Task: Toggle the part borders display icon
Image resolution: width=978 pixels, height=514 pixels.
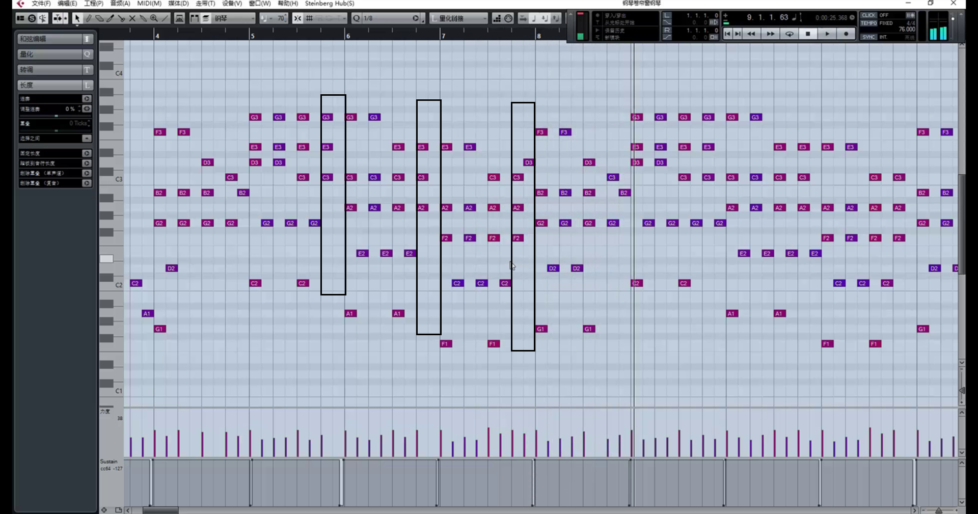Action: coord(194,18)
